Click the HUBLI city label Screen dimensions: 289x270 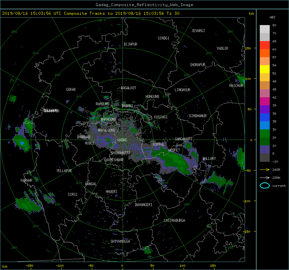coord(90,143)
